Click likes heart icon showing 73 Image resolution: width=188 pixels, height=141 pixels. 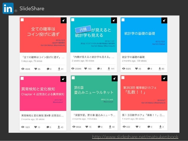[87, 127]
